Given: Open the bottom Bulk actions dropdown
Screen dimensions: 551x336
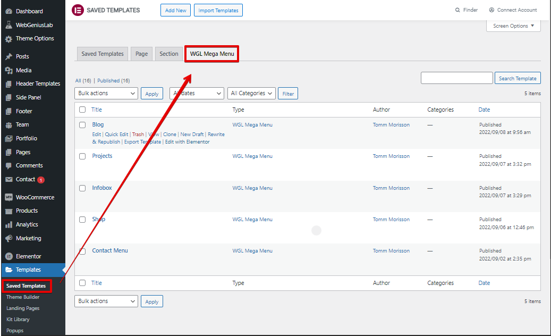Looking at the screenshot, I should pos(106,301).
